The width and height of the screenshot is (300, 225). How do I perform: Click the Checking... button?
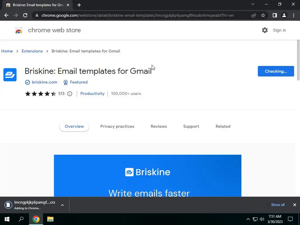[276, 71]
